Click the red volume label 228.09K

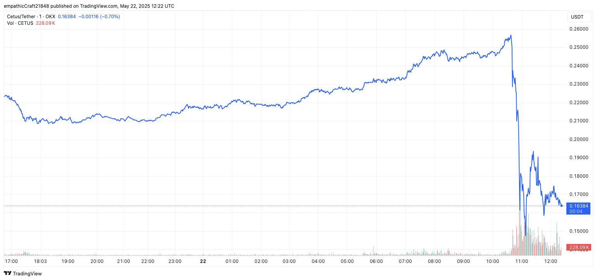(x=578, y=247)
